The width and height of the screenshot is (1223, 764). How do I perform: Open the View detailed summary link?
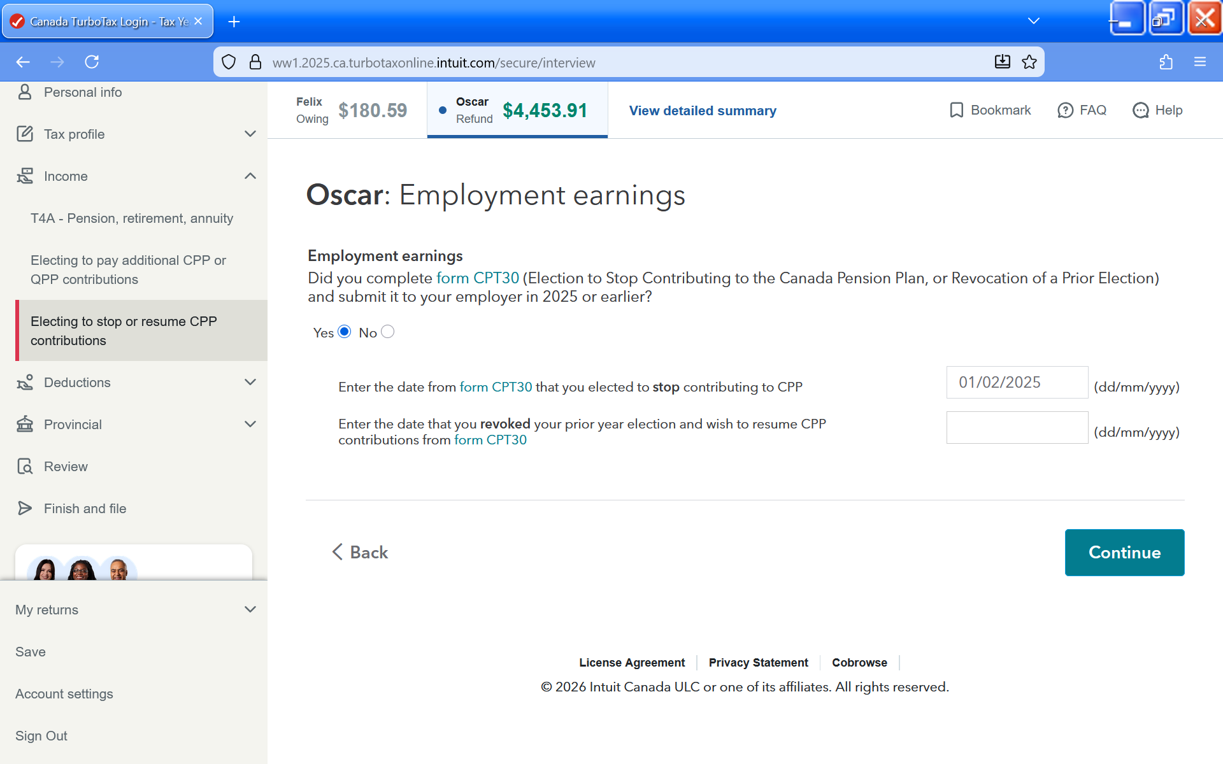tap(703, 111)
